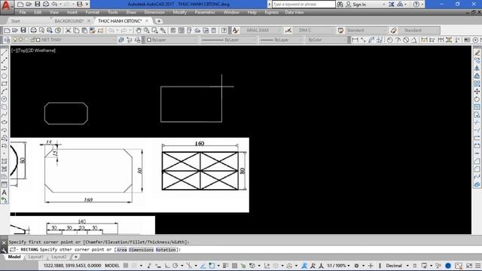Image resolution: width=482 pixels, height=271 pixels.
Task: Toggle lineweight display in status bar
Action: [x=226, y=266]
